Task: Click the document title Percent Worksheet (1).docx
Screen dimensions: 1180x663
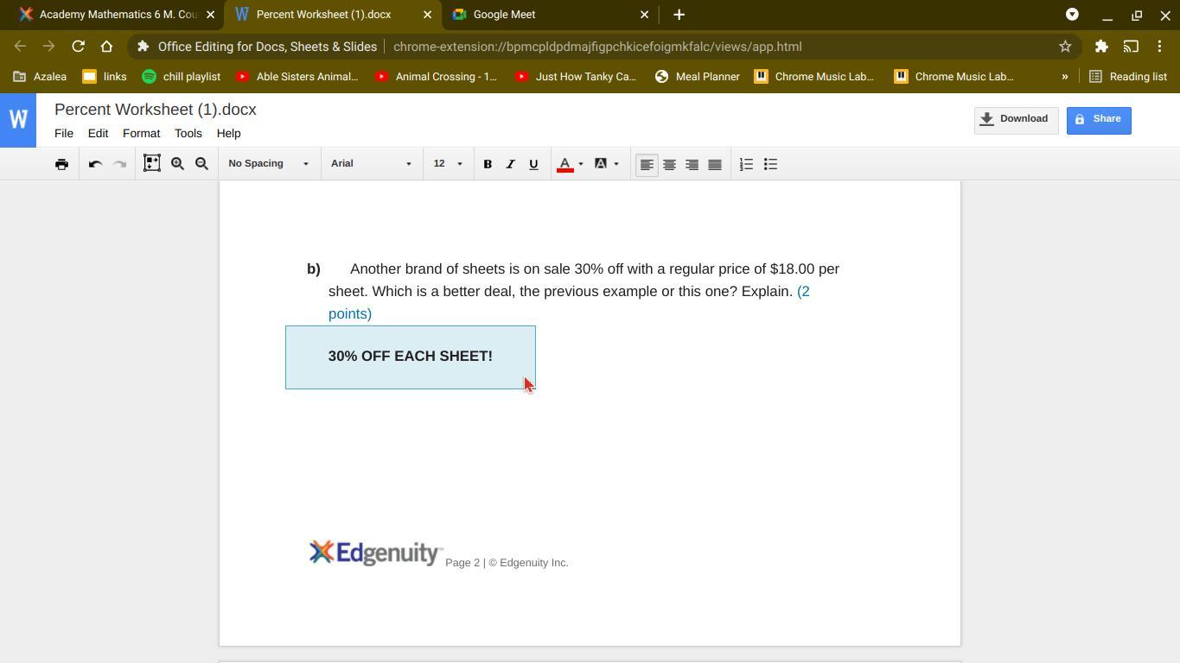Action: tap(156, 110)
